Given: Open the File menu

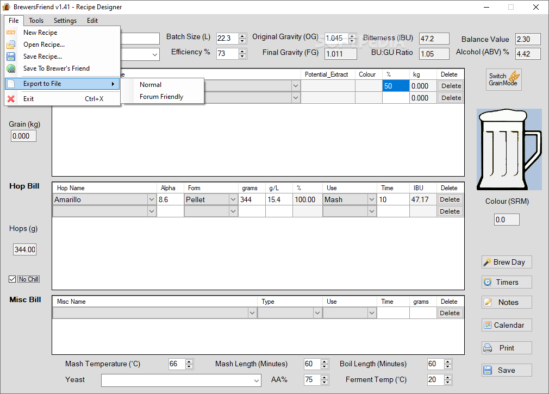Looking at the screenshot, I should pyautogui.click(x=14, y=21).
